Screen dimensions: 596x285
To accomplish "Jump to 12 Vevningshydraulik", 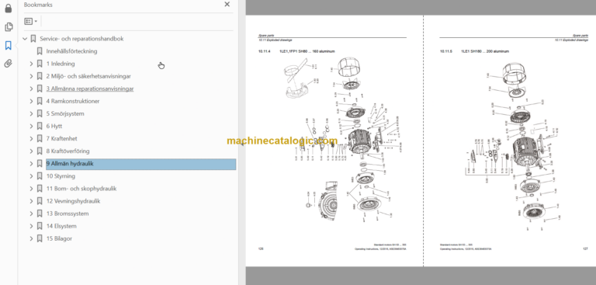I will [74, 201].
